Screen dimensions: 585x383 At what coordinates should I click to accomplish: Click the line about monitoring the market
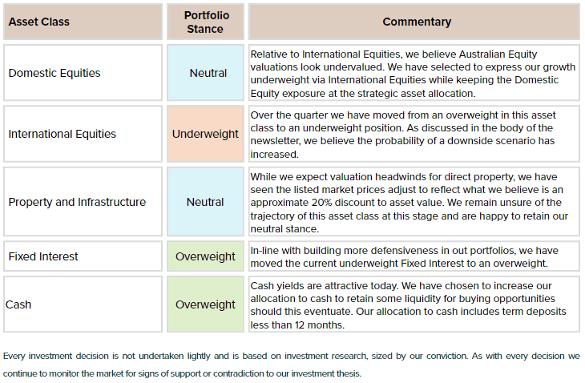(183, 373)
